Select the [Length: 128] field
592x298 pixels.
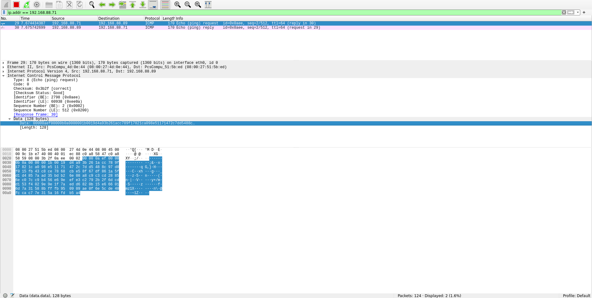click(x=34, y=127)
